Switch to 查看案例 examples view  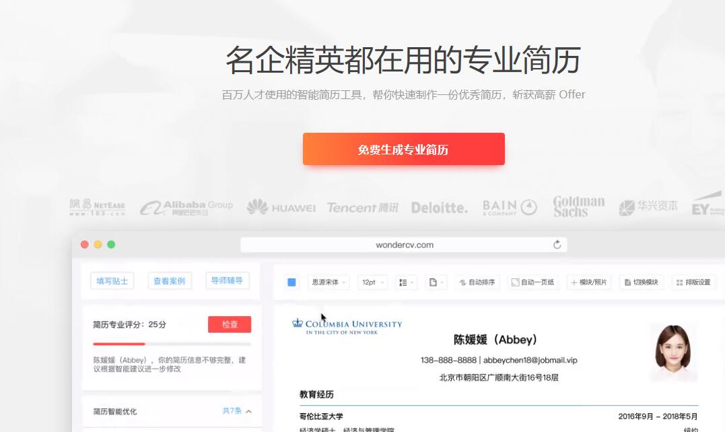click(169, 280)
